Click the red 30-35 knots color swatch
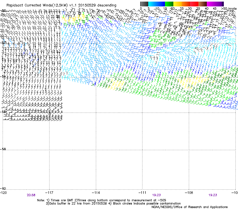This screenshot has height=209, width=238. pos(194,4)
